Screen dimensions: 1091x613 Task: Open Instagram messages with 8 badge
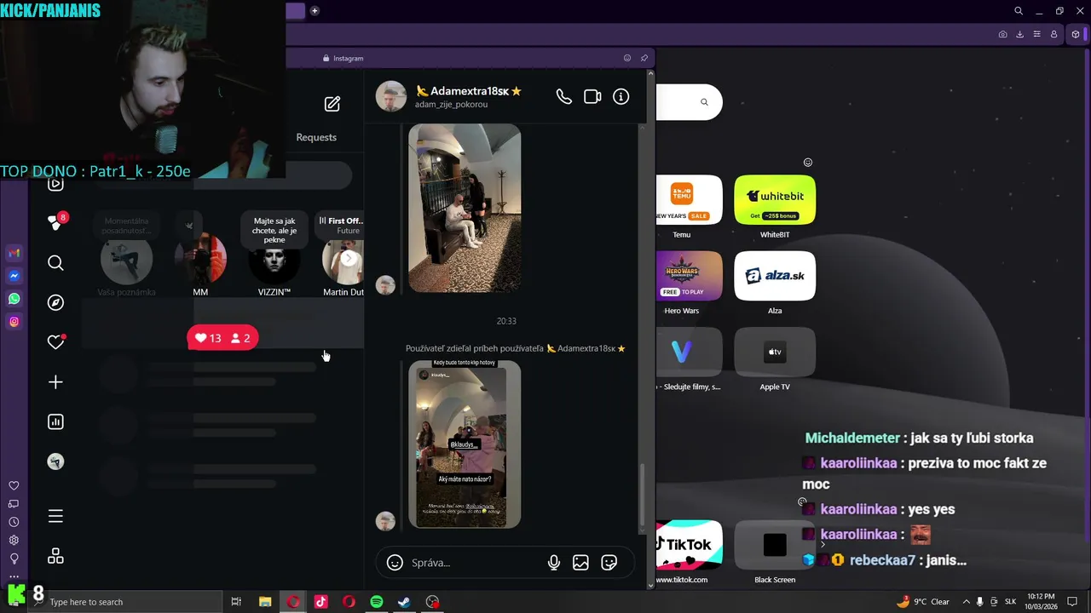point(55,223)
